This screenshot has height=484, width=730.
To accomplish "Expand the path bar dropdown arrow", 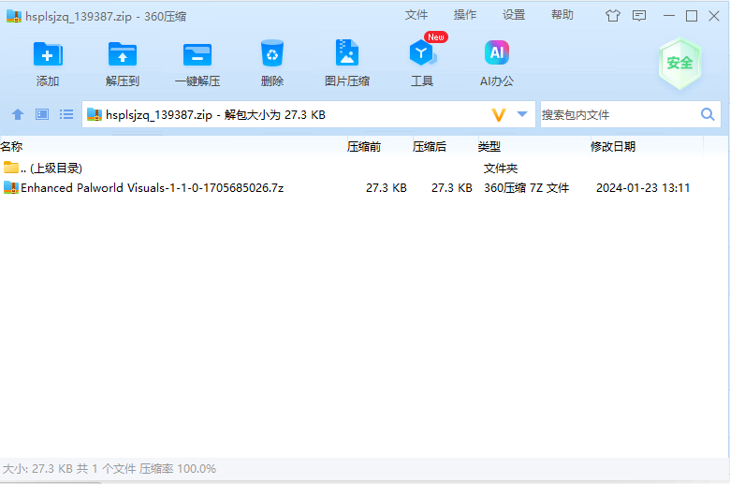I will (522, 114).
